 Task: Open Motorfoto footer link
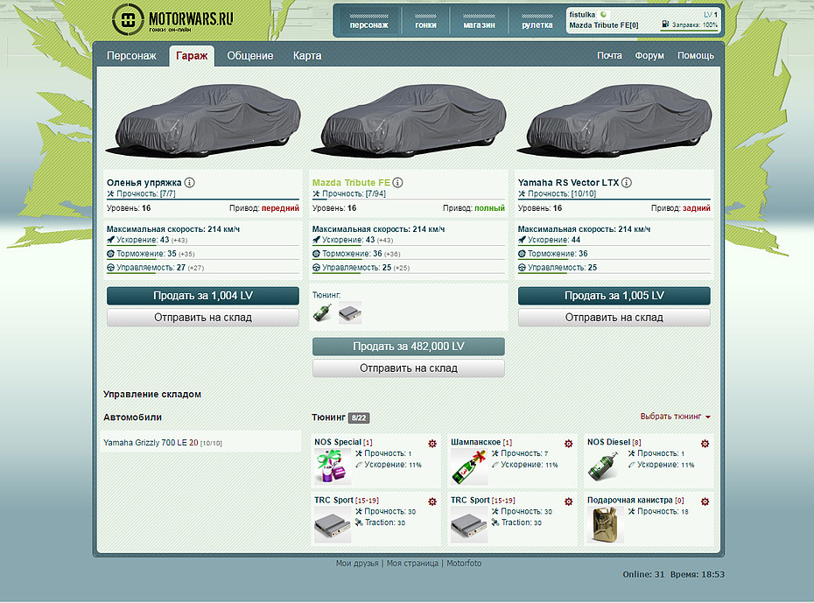[464, 563]
